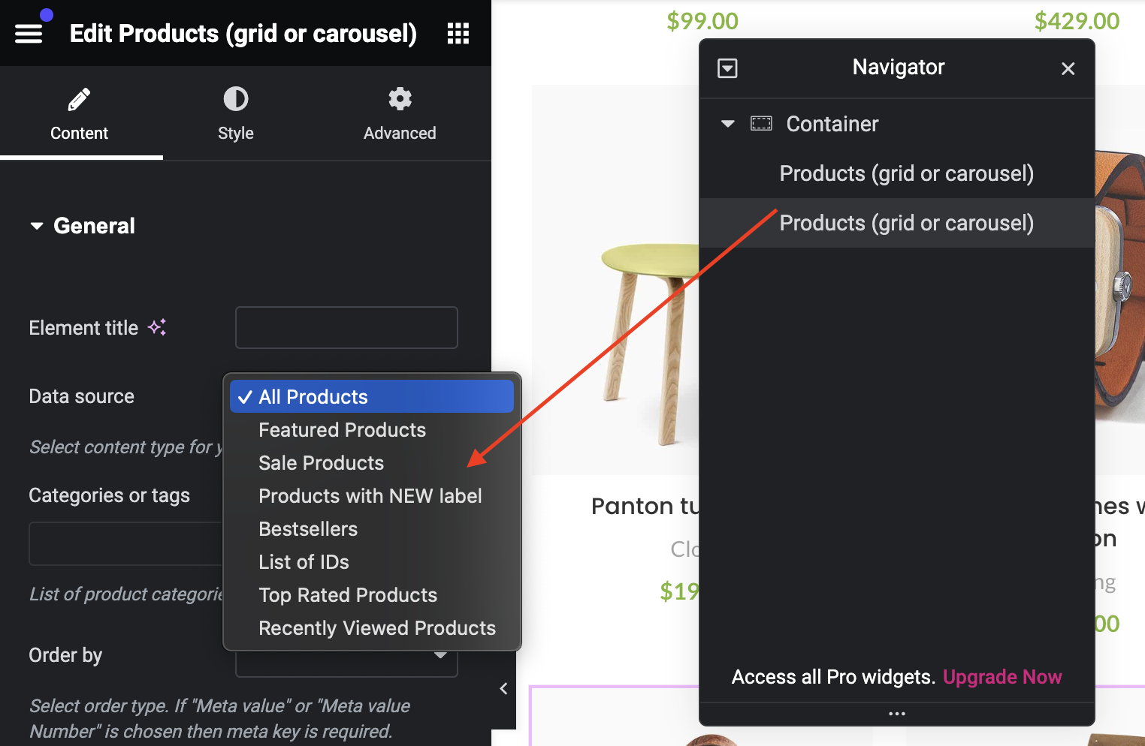The width and height of the screenshot is (1145, 746).
Task: Click the AI sparkle icon beside Element title
Action: [157, 327]
